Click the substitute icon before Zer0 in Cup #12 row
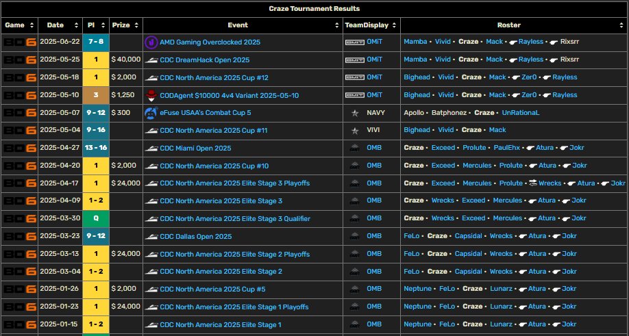 click(515, 77)
